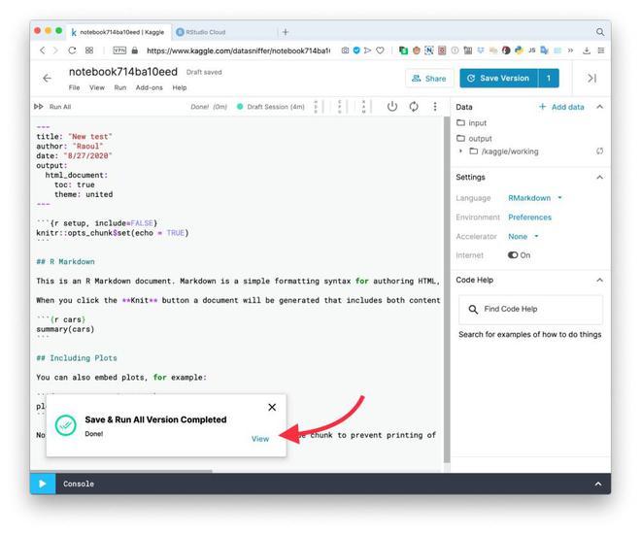
Task: Open the three-dot more options menu
Action: [x=435, y=107]
